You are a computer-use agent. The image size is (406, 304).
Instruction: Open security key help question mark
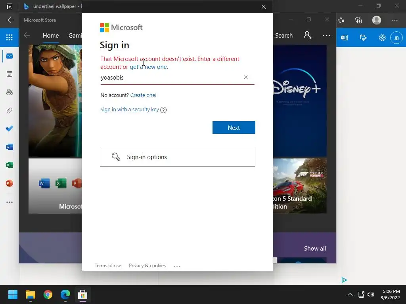(x=163, y=110)
